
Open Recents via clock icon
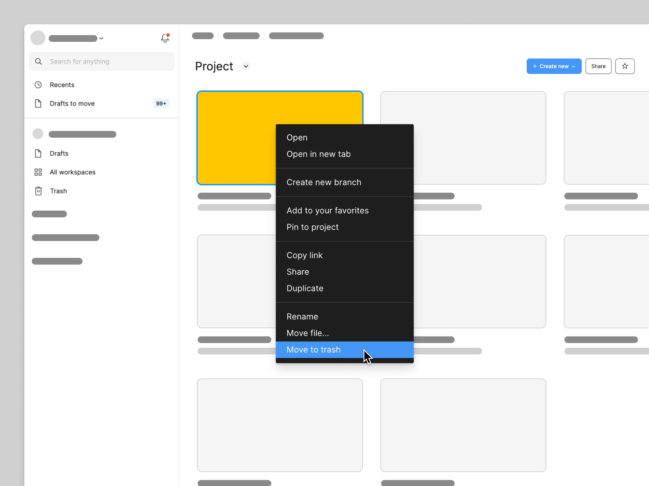point(38,85)
